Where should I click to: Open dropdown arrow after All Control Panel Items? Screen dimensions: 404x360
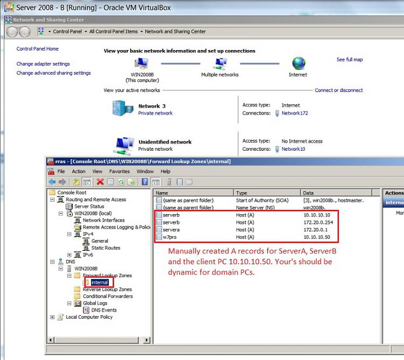coord(141,32)
